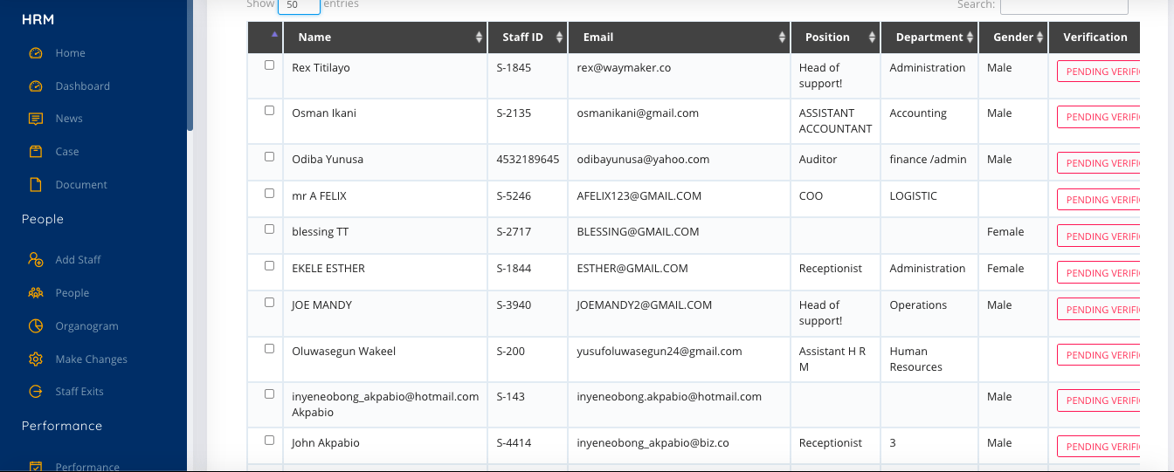This screenshot has height=472, width=1174.
Task: Click the Make Changes gear icon
Action: (x=36, y=359)
